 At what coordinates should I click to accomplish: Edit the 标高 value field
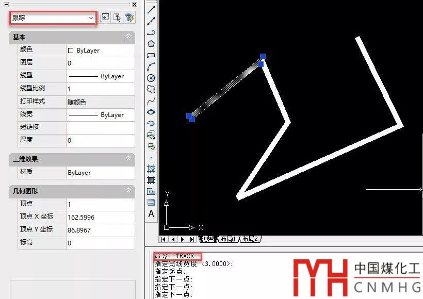(101, 243)
